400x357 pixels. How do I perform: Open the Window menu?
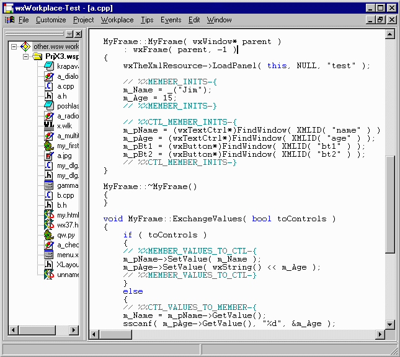(x=219, y=20)
